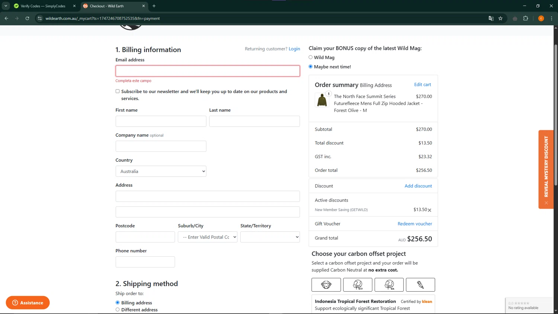Select the orangutan carbon offset project icon
This screenshot has width=558, height=314.
326,285
